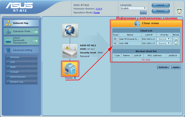Select the User-NB client name
Image resolution: width=185 pixels, height=117 pixels.
tap(124, 43)
